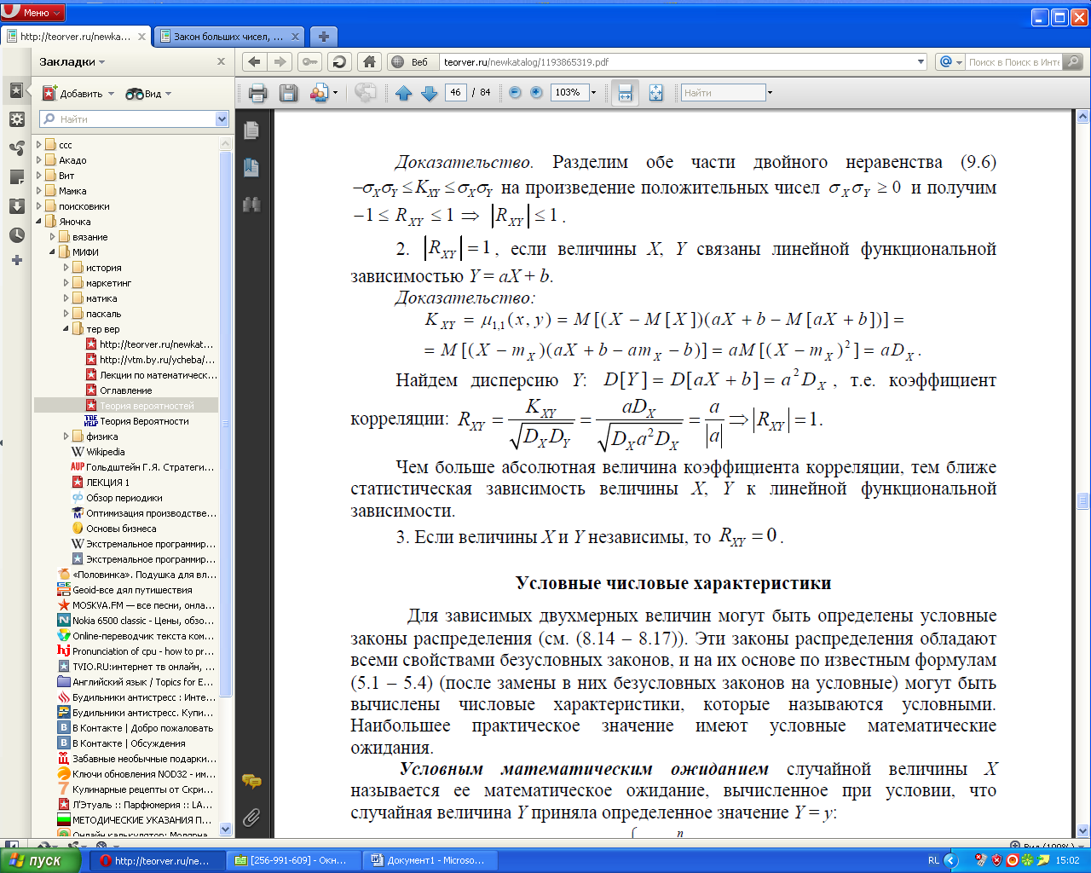
Task: Toggle fit-width scrolling mode icon
Action: [x=625, y=93]
